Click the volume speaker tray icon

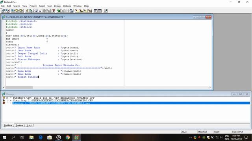point(221,137)
